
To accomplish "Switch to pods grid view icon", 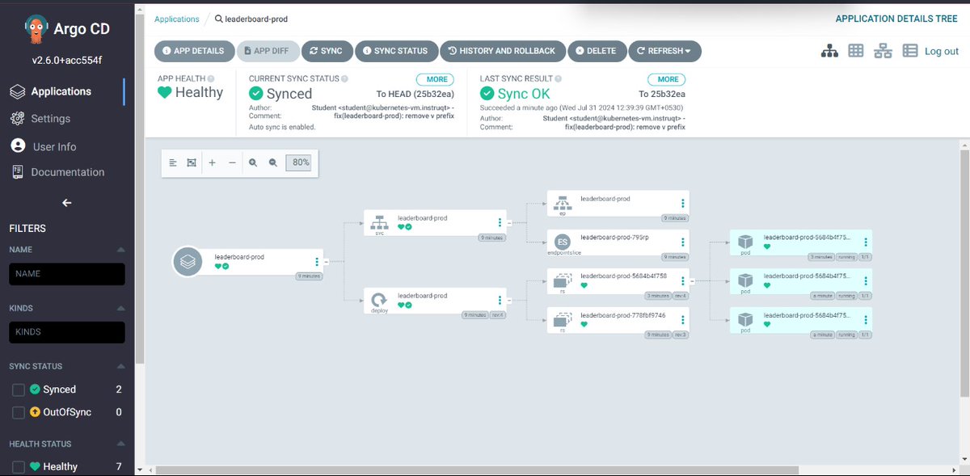I will click(x=856, y=51).
